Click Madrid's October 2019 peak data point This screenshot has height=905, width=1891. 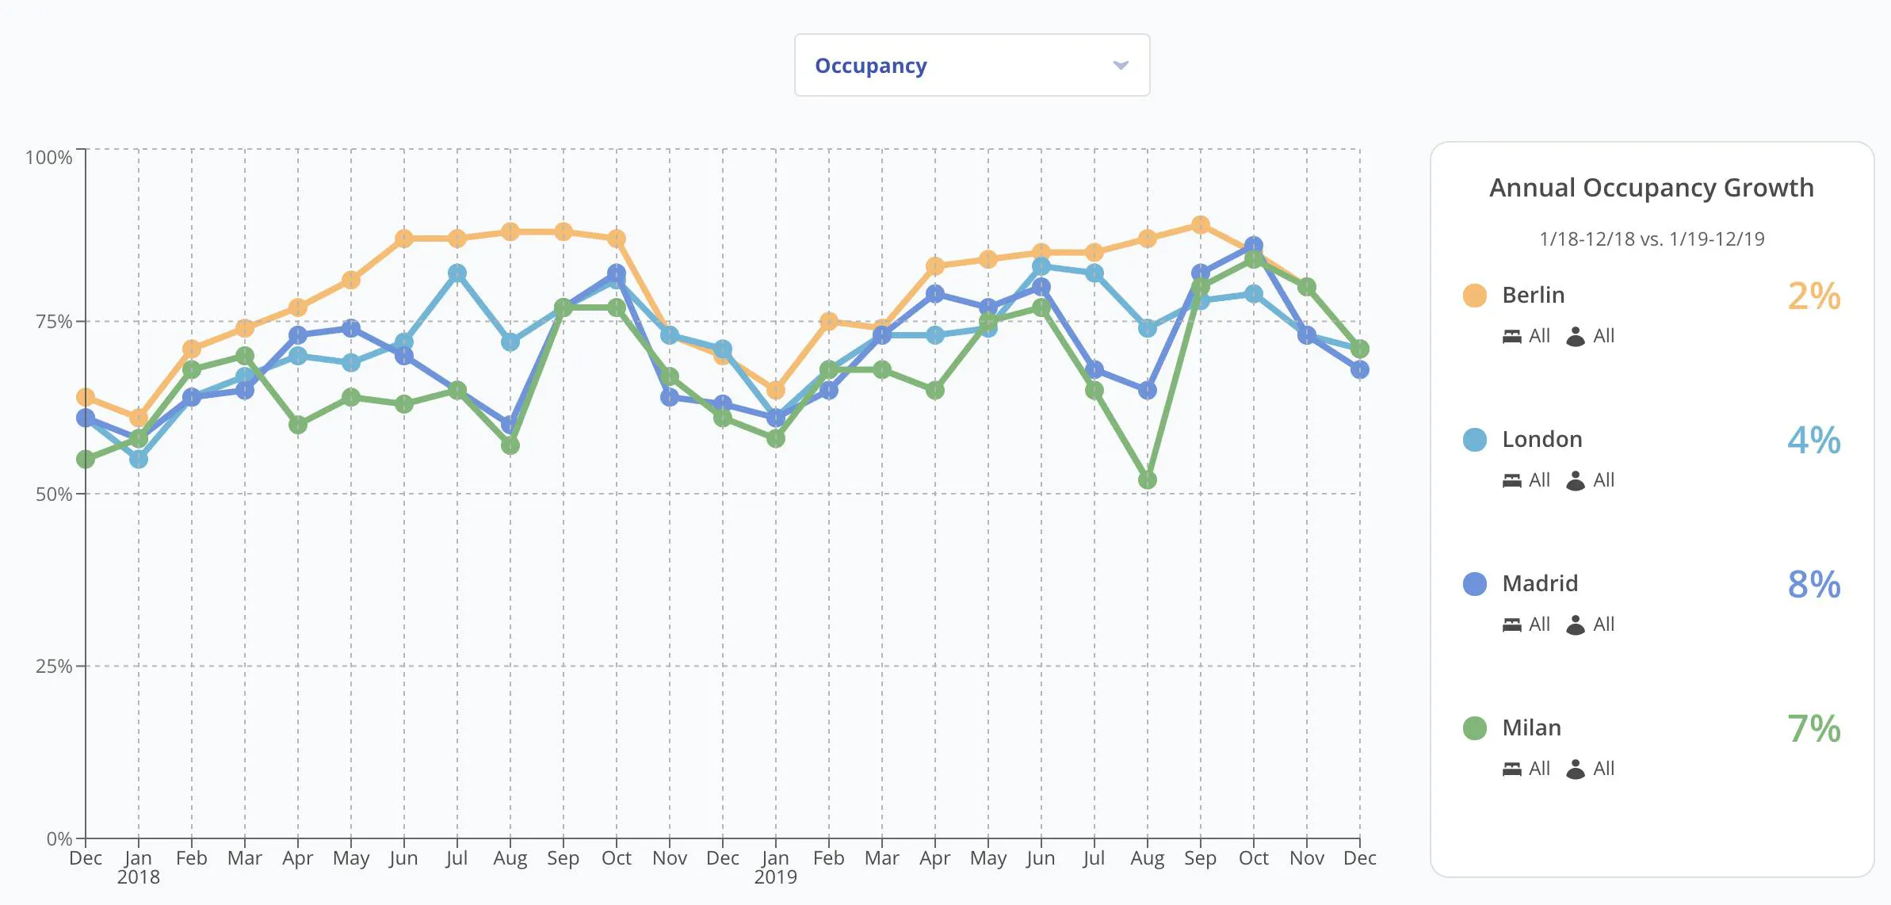point(1253,246)
